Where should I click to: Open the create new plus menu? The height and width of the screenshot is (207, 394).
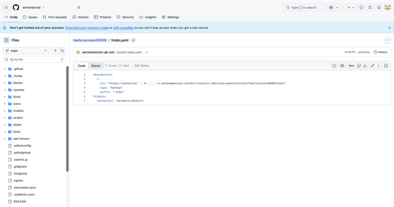click(x=351, y=8)
